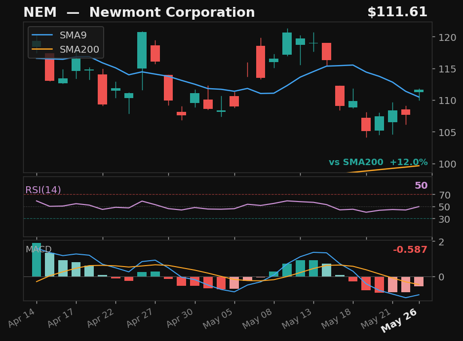Click the vs SMA200 +12.0% annotation
The height and width of the screenshot is (341, 463).
pos(378,162)
